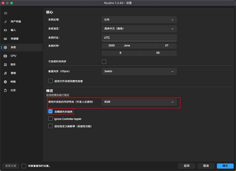Viewport: 236px width, 171px height.
Task: Open 音频 settings page
Action: [22, 73]
